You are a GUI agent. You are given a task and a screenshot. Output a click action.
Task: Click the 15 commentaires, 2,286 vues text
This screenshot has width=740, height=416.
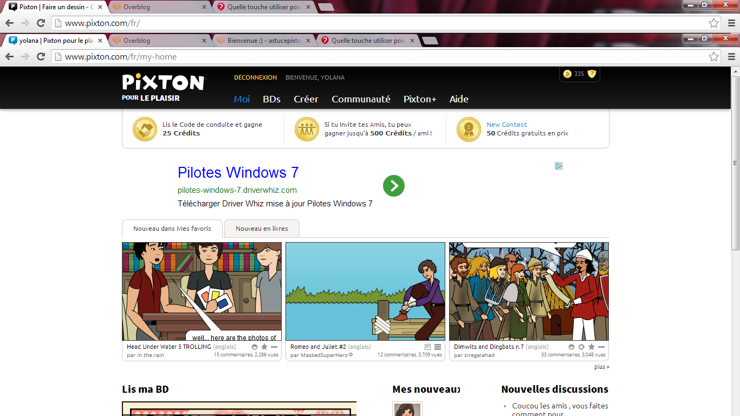pos(246,355)
